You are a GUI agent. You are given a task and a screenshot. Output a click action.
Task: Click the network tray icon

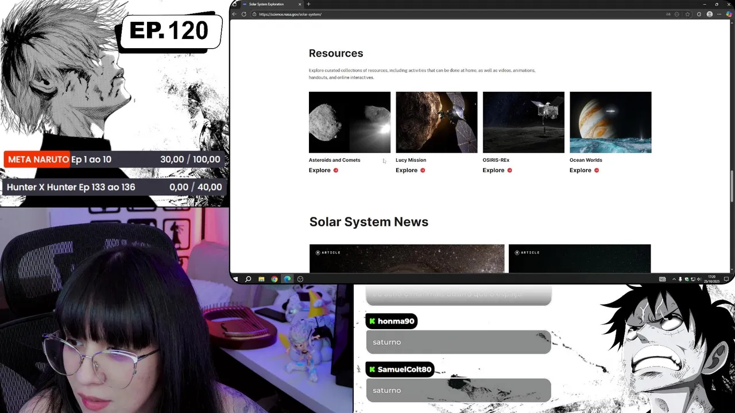(x=693, y=279)
